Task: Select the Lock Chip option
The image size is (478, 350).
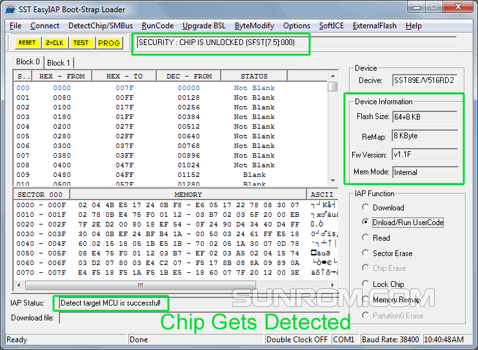Action: click(383, 284)
